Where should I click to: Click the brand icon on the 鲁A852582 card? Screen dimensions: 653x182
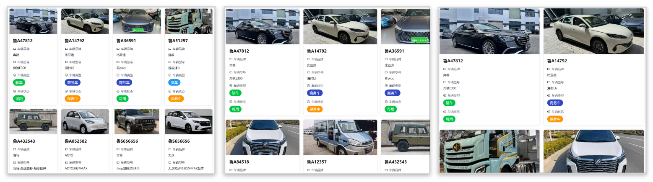tap(66, 149)
